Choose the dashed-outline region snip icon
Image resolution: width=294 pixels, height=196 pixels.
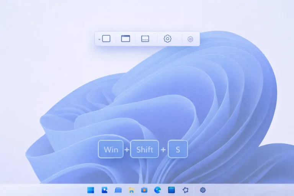pos(145,39)
